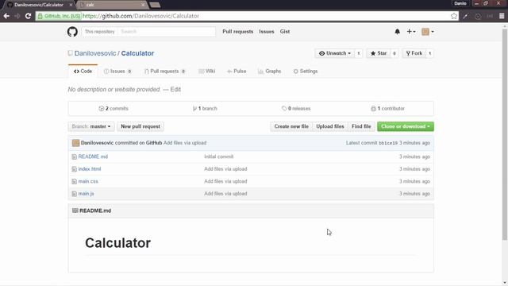Open the GitHub Octocat home logo
The height and width of the screenshot is (286, 508).
[72, 32]
